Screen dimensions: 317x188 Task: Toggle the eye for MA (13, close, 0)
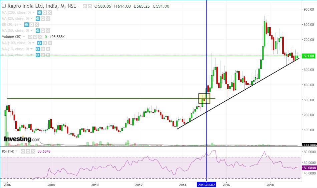pyautogui.click(x=38, y=49)
